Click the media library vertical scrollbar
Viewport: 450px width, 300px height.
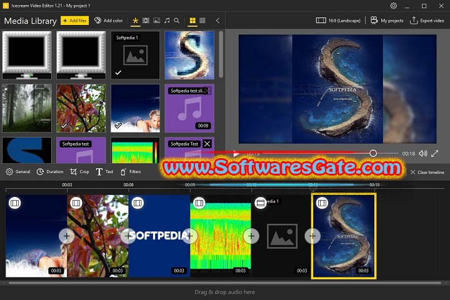click(x=221, y=54)
